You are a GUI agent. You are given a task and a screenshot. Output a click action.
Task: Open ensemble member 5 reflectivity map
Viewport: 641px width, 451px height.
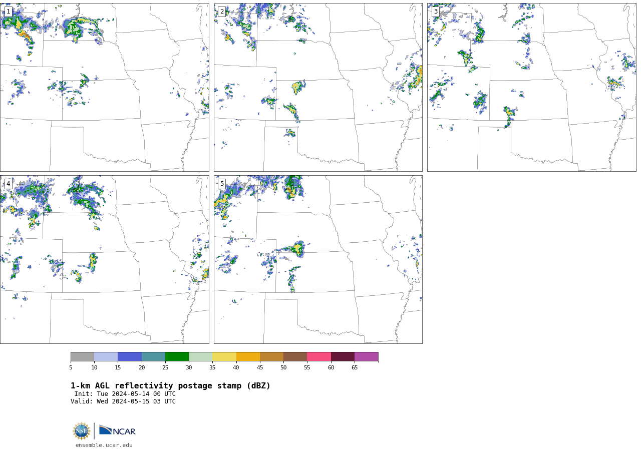coord(318,259)
